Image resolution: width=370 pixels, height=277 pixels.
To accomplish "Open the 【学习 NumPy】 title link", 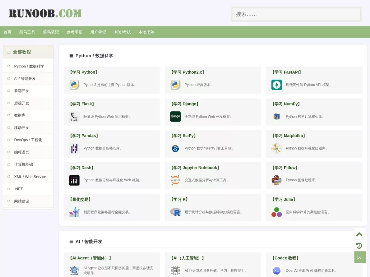I will click(x=286, y=104).
